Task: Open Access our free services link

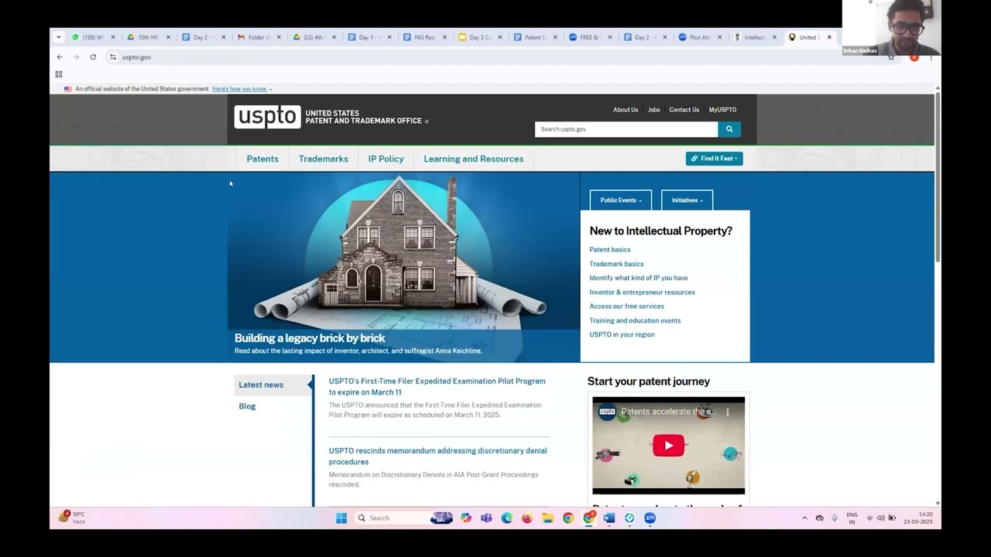Action: (x=626, y=306)
